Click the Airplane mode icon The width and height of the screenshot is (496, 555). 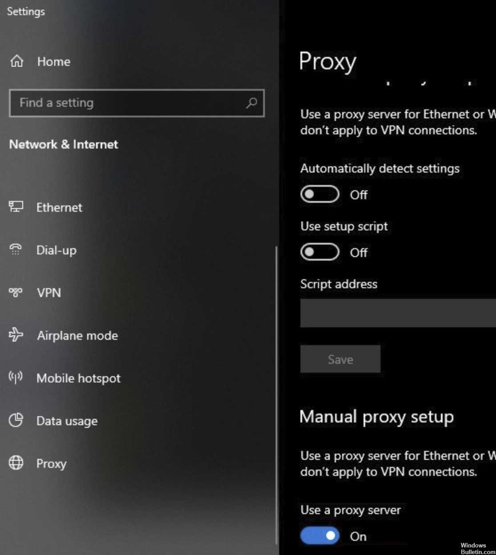(16, 335)
